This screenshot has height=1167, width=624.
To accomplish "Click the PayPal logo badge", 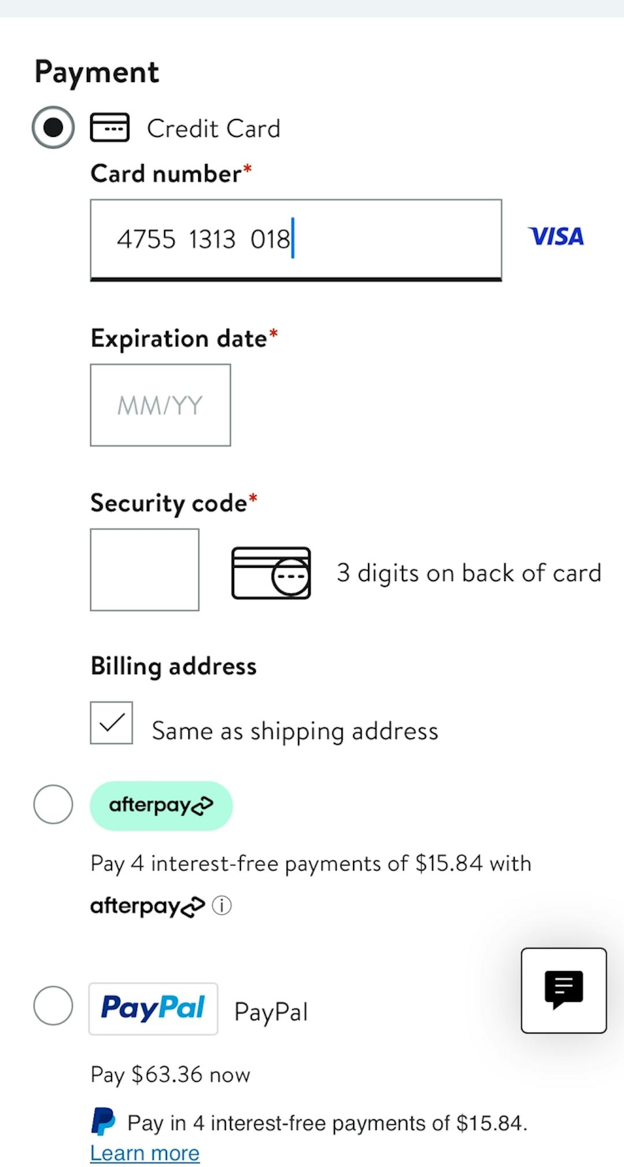I will point(153,1009).
